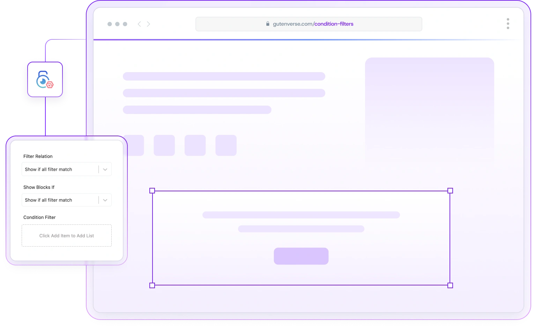The image size is (534, 329).
Task: Click the Condition Filters lock-eye icon
Action: coord(45,79)
